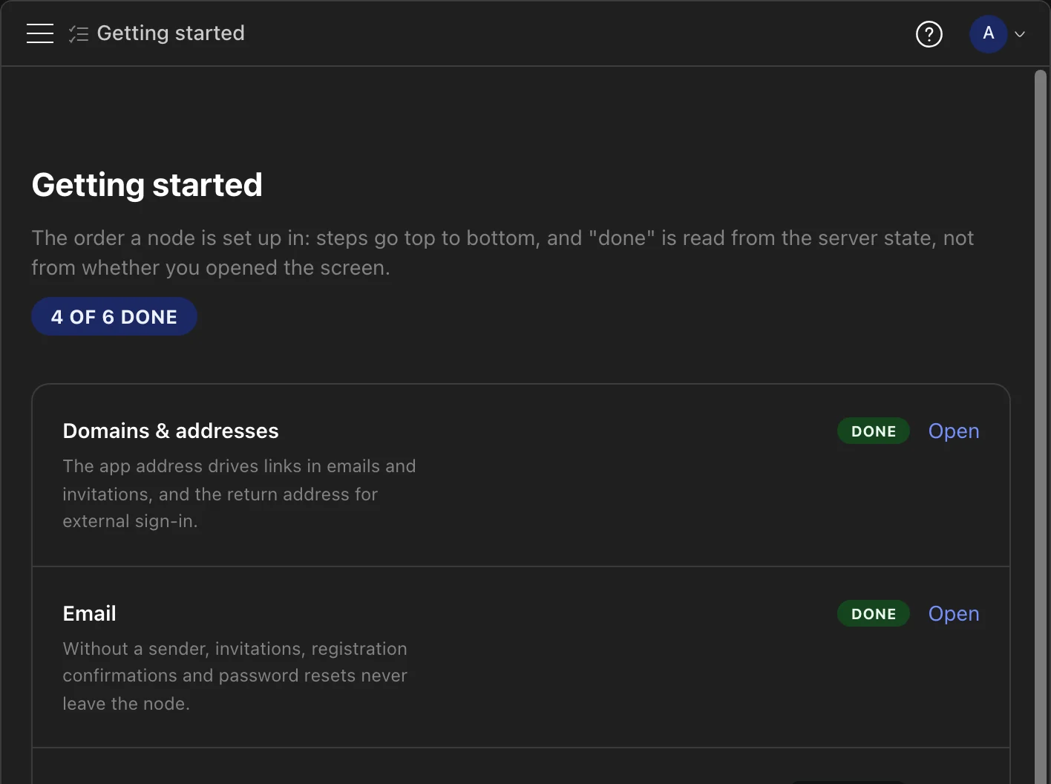Click the Getting started page heading
The image size is (1051, 784).
click(147, 185)
